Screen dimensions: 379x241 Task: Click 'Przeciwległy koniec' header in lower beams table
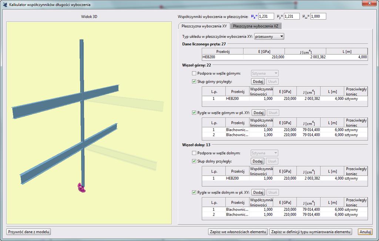356,203
